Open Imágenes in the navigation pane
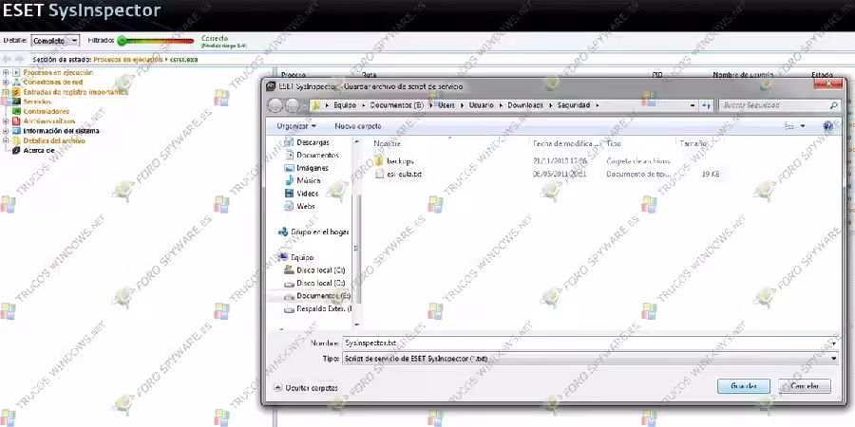 click(312, 168)
